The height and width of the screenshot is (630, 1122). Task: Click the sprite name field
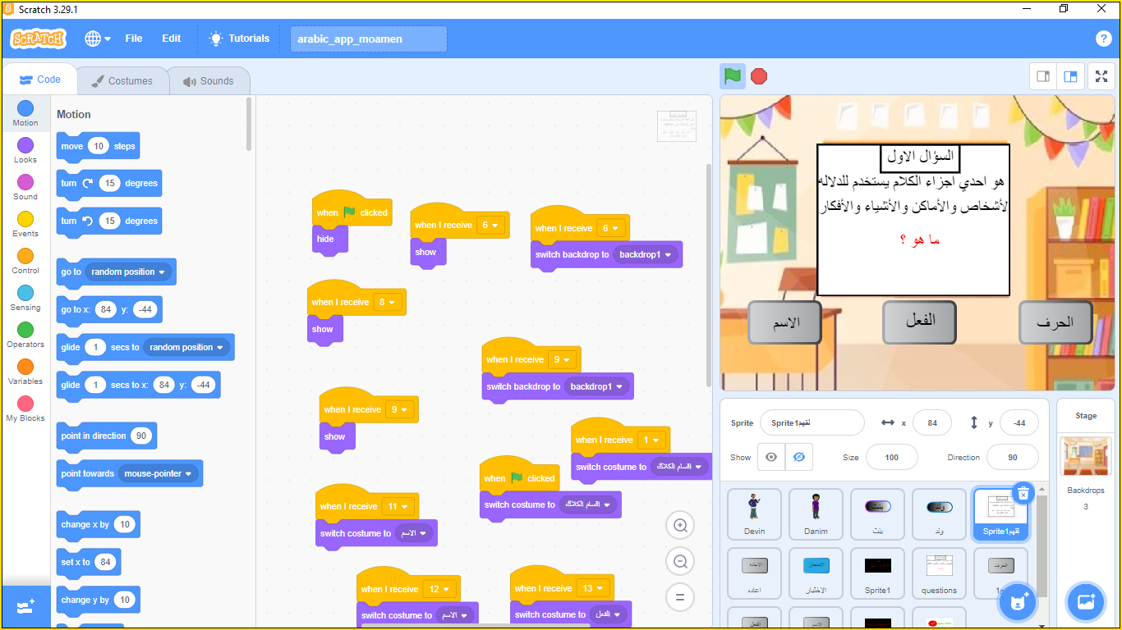tap(812, 423)
